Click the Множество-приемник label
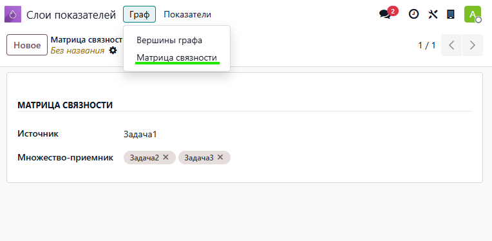 point(65,157)
